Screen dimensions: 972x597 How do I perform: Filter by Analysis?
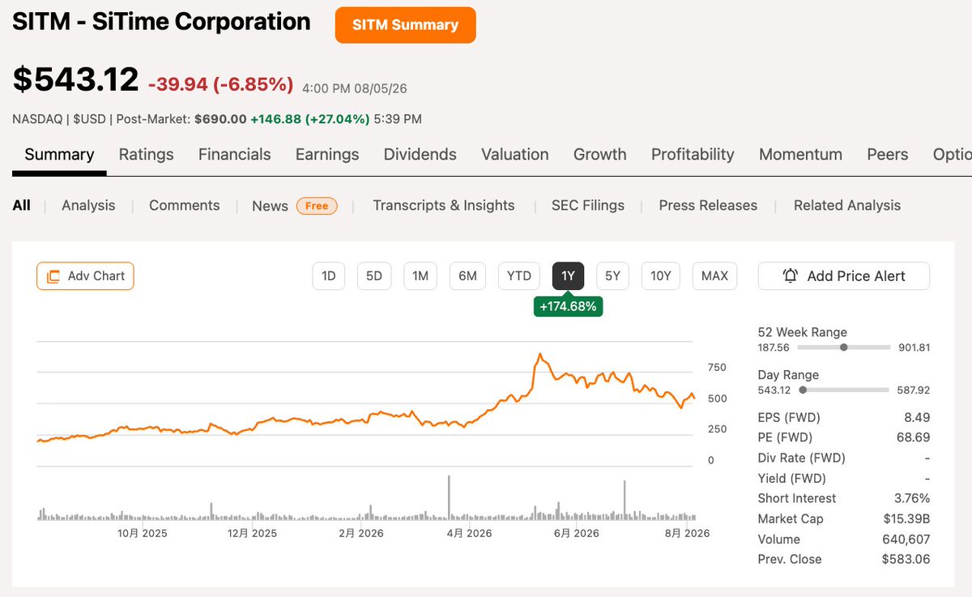[88, 206]
